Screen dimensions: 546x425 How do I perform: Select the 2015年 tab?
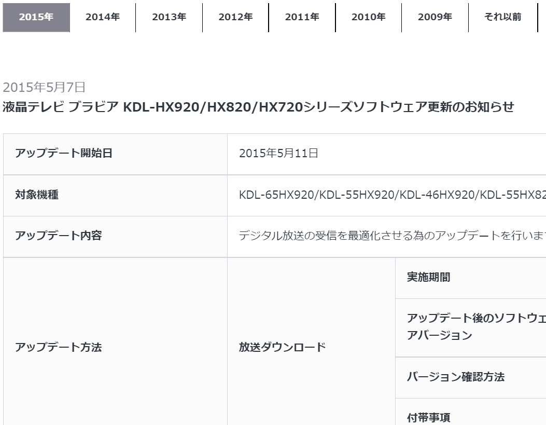pyautogui.click(x=36, y=17)
